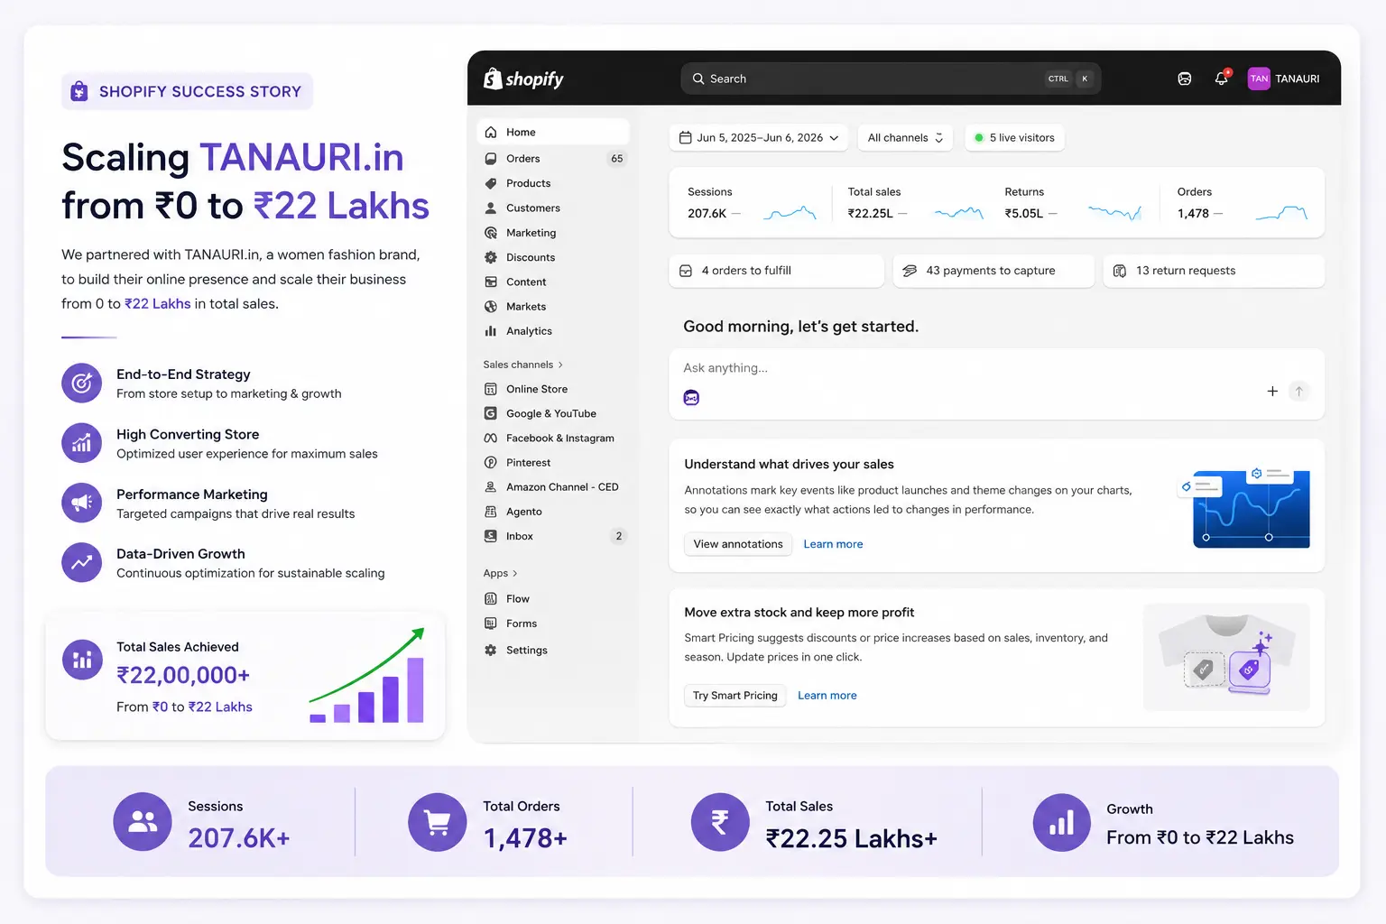
Task: Click the send arrow in Ask anything box
Action: tap(1299, 392)
